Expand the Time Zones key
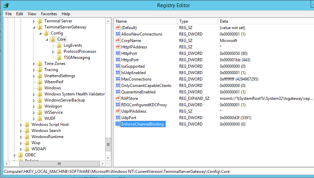The height and width of the screenshot is (178, 314). pos(34,64)
